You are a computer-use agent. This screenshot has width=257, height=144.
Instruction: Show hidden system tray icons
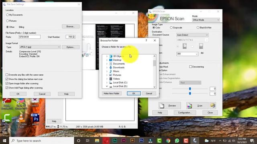pos(220,140)
